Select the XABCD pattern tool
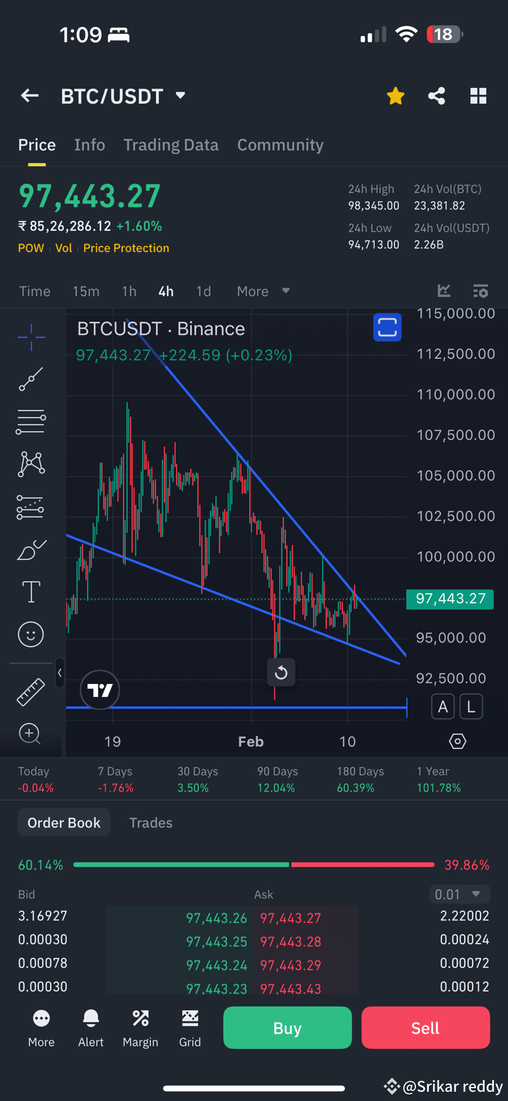 (x=31, y=464)
